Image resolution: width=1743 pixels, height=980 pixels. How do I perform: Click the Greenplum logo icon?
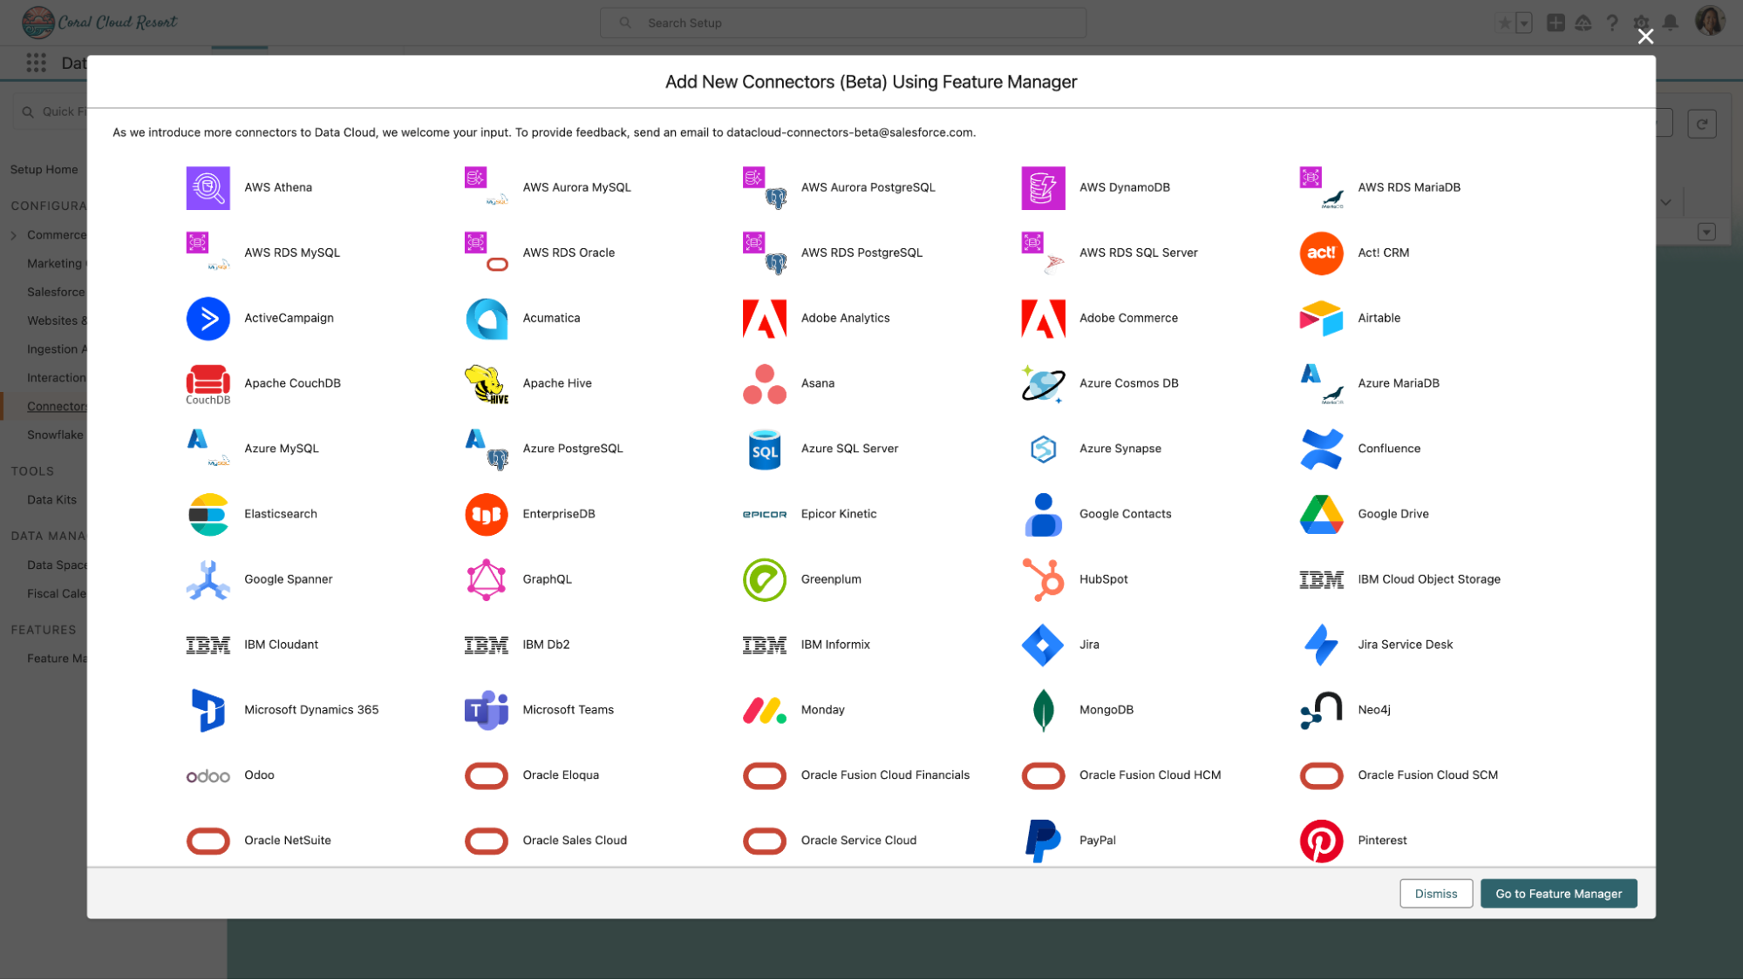pyautogui.click(x=764, y=579)
